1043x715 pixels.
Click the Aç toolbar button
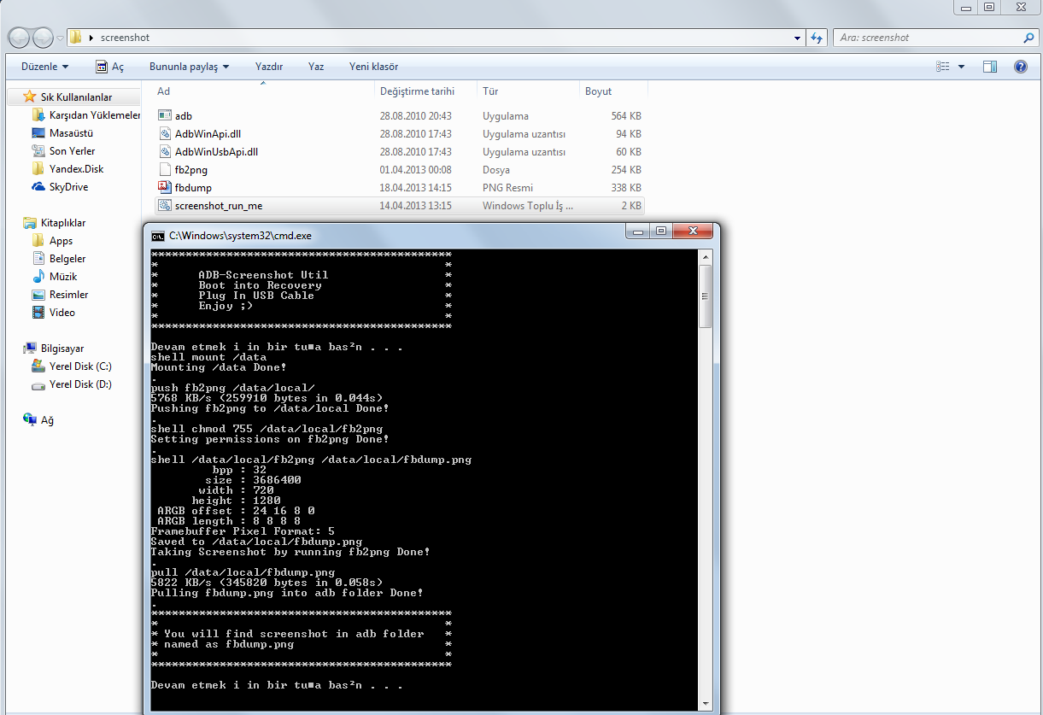(x=109, y=67)
